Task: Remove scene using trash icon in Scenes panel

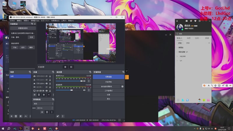Action: point(16,116)
